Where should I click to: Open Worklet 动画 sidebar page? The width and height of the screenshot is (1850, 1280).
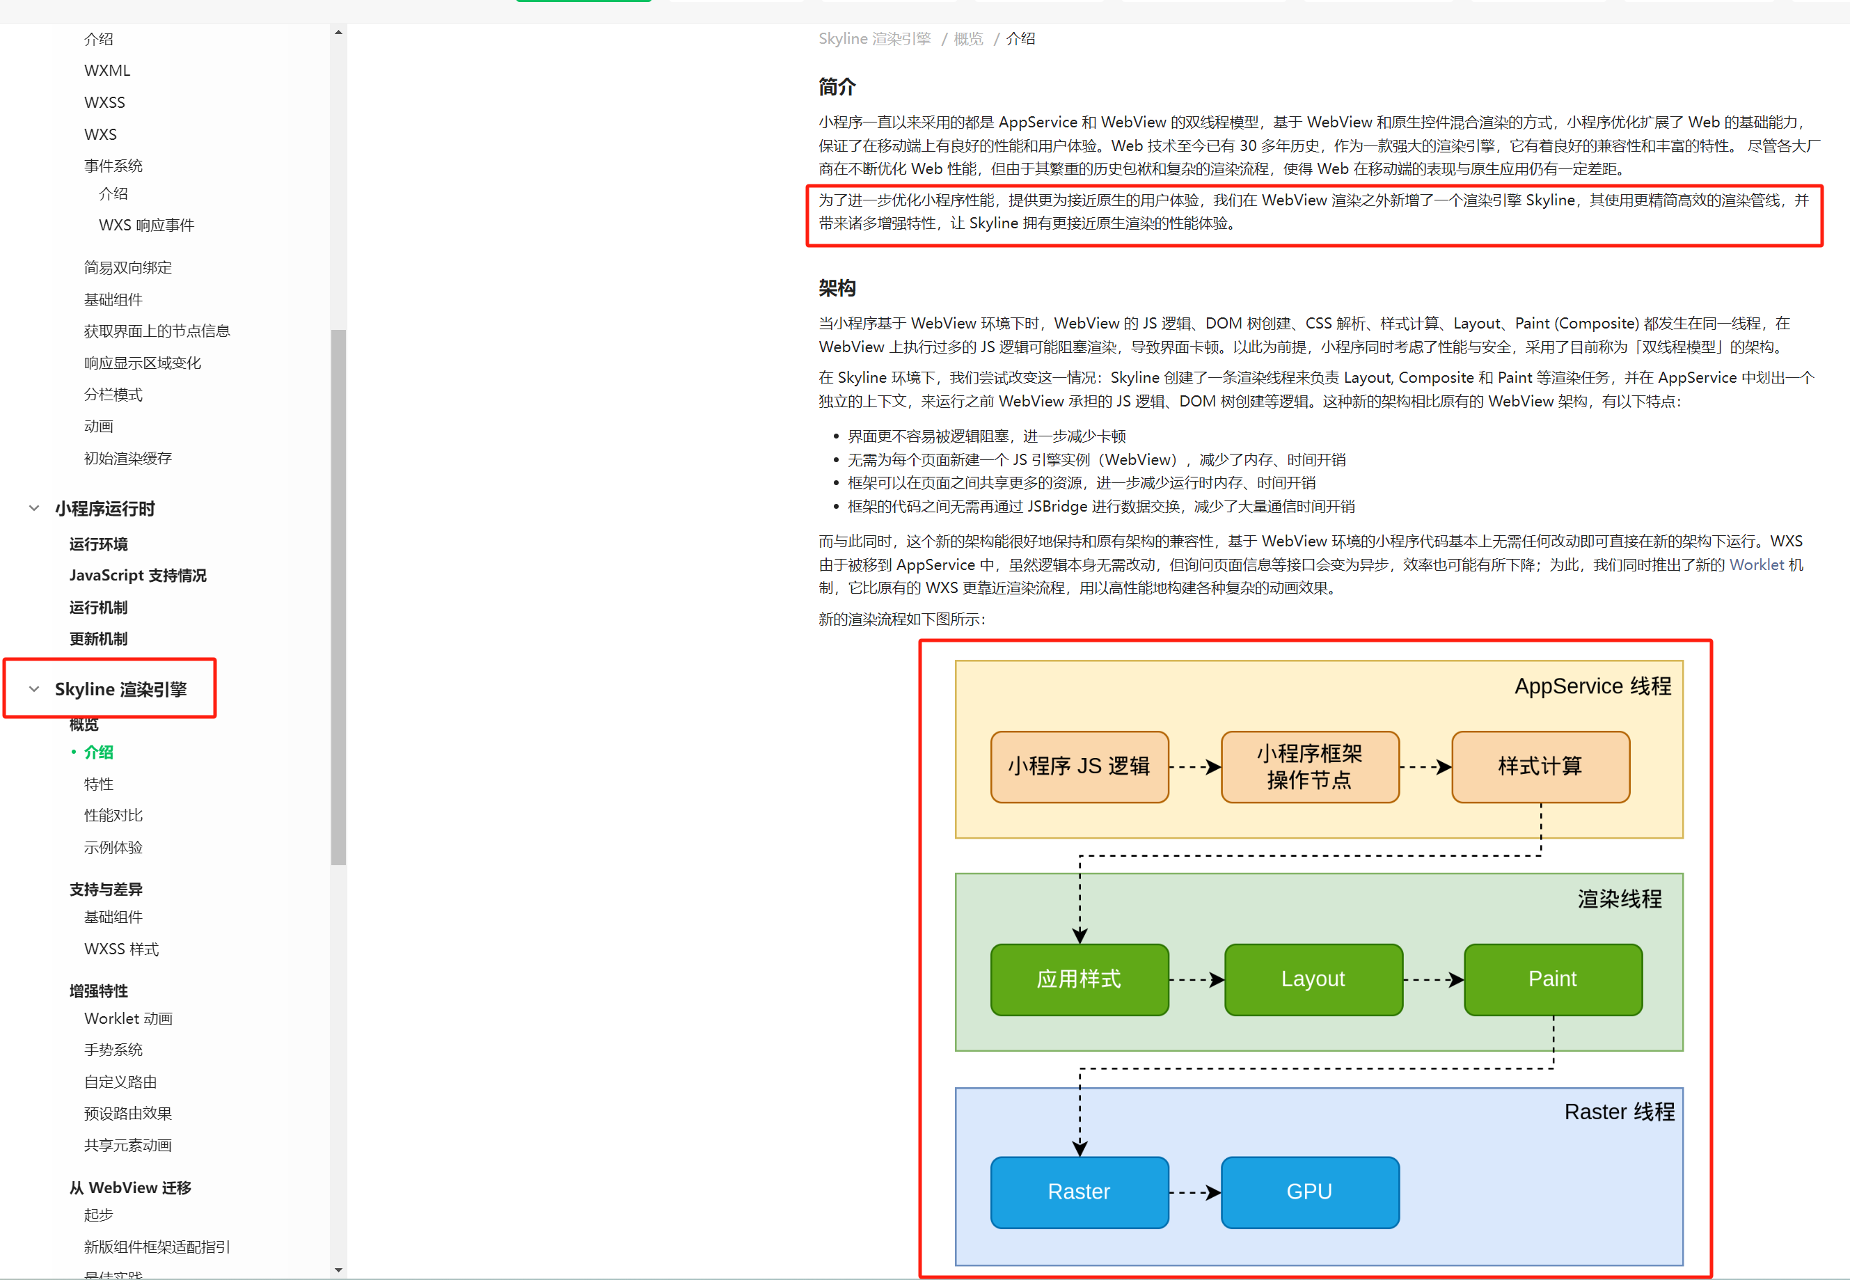pyautogui.click(x=128, y=1018)
